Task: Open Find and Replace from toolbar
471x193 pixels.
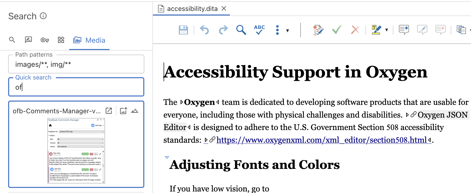Action: pos(241,30)
